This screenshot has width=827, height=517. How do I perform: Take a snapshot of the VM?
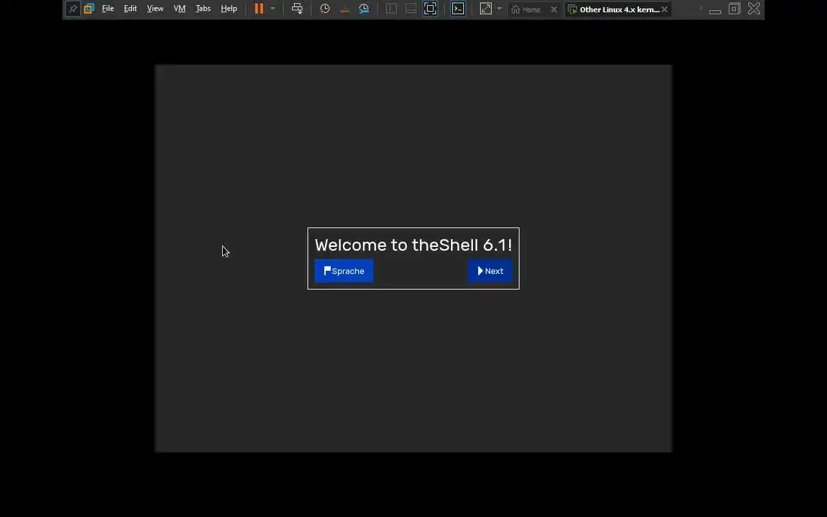click(325, 9)
